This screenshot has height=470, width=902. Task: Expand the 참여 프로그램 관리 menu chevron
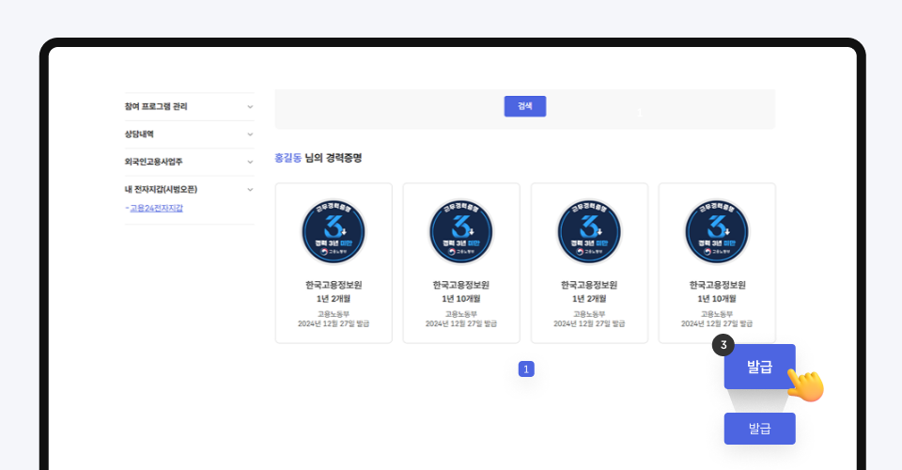click(x=250, y=107)
